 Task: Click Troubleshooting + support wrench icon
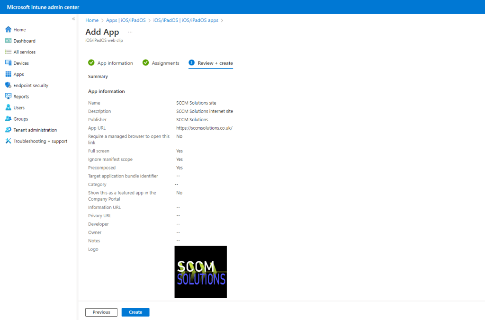(x=8, y=141)
